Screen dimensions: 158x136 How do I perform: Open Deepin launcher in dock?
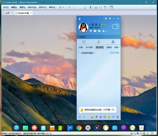[17, 128]
